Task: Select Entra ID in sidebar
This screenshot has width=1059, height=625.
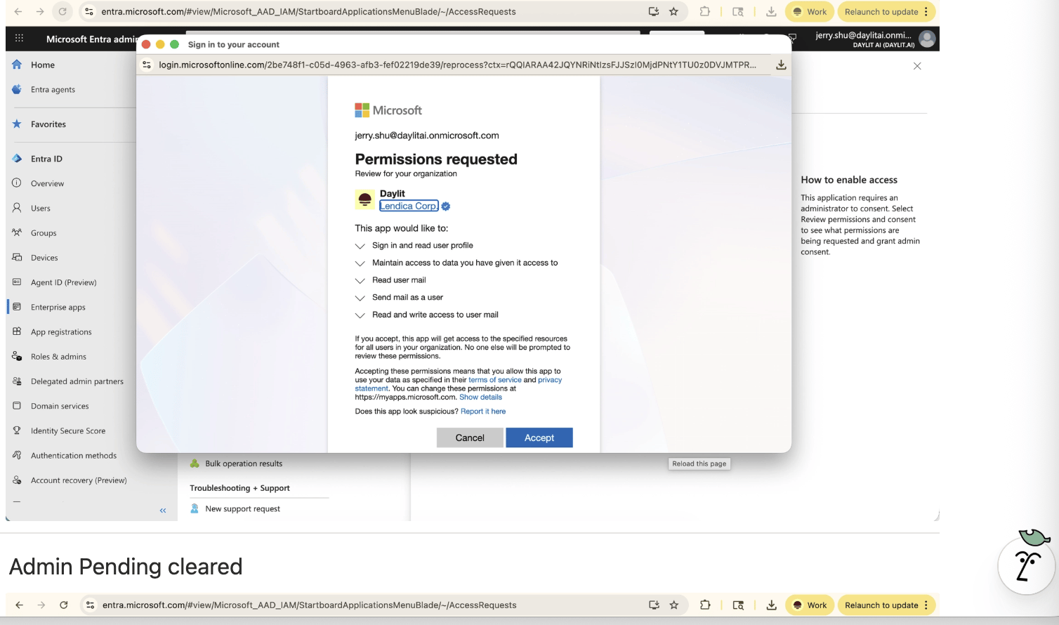Action: point(46,159)
